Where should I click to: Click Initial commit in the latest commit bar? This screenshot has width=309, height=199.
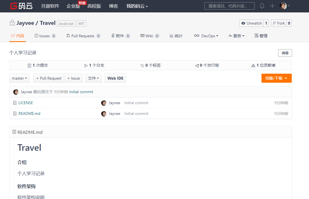81,92
